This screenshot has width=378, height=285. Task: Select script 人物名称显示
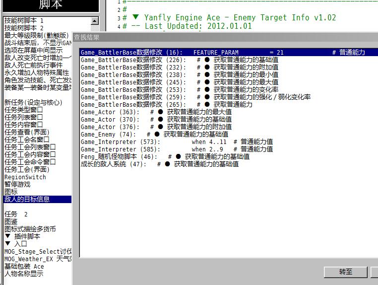[24, 274]
